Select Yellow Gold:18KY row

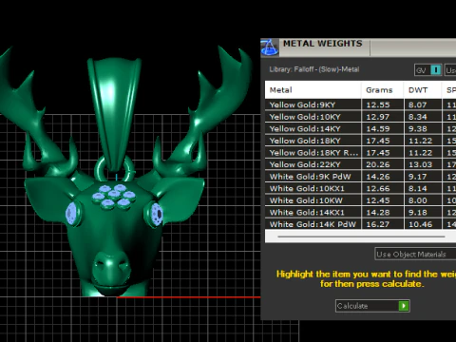[360, 141]
